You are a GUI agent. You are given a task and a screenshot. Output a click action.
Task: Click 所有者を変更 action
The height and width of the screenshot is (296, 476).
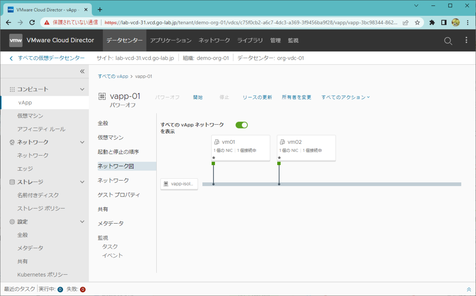[x=296, y=97]
